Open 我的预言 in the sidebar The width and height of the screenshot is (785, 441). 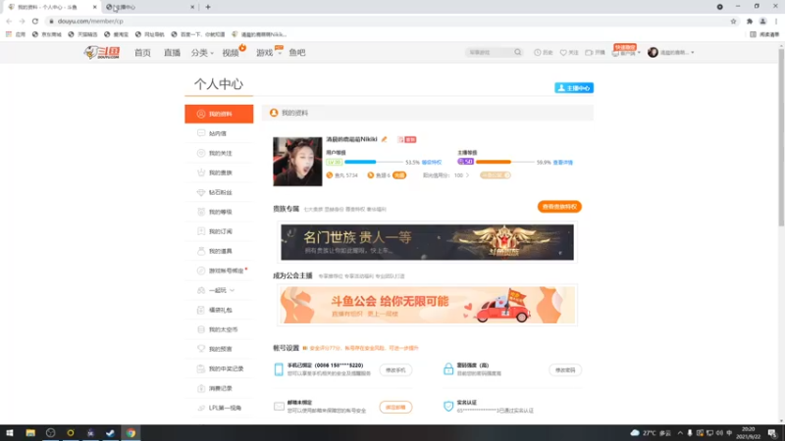coord(219,349)
